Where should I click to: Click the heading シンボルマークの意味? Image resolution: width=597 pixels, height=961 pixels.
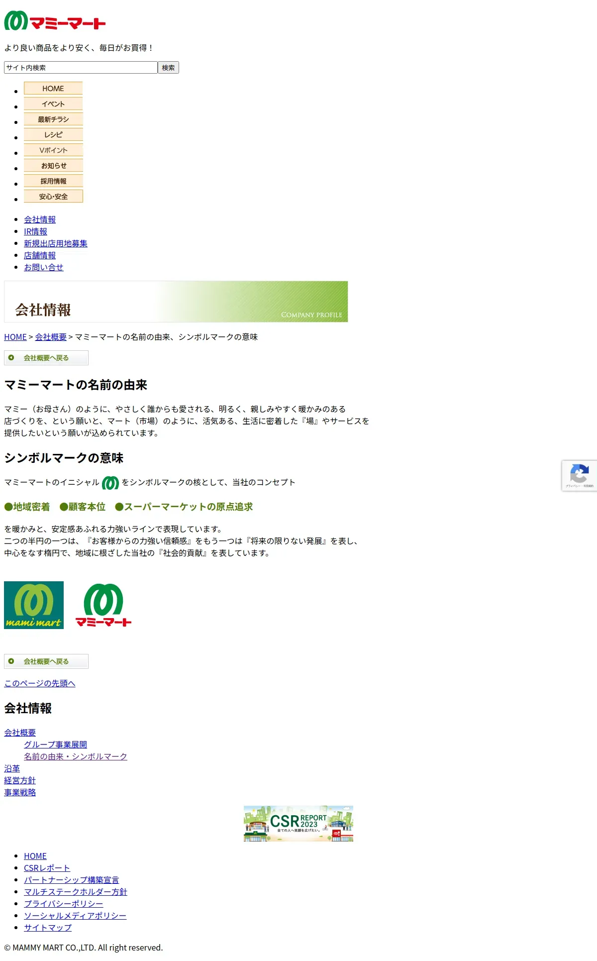pos(64,458)
